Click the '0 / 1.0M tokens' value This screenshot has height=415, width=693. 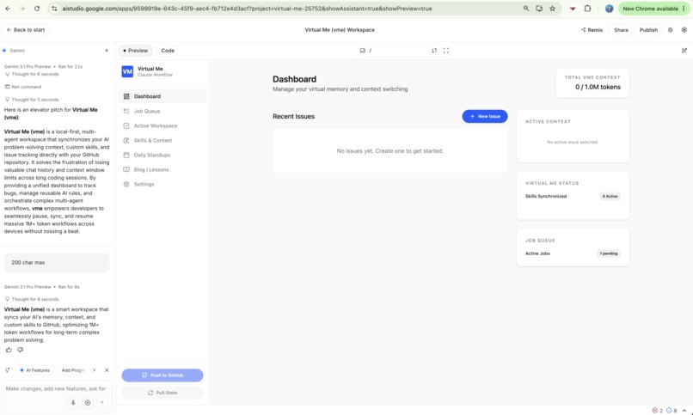[x=598, y=87]
